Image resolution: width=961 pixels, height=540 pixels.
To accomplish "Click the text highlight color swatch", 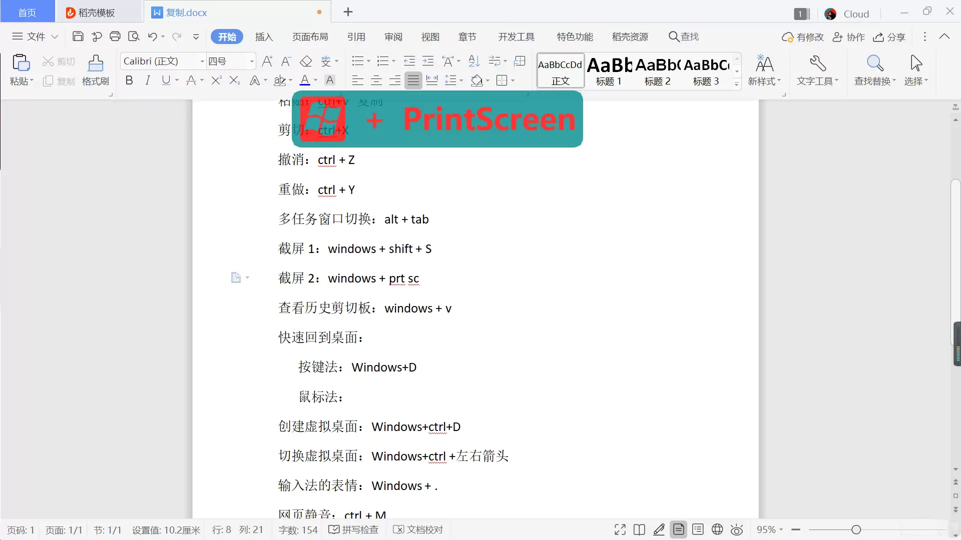I will coord(280,80).
